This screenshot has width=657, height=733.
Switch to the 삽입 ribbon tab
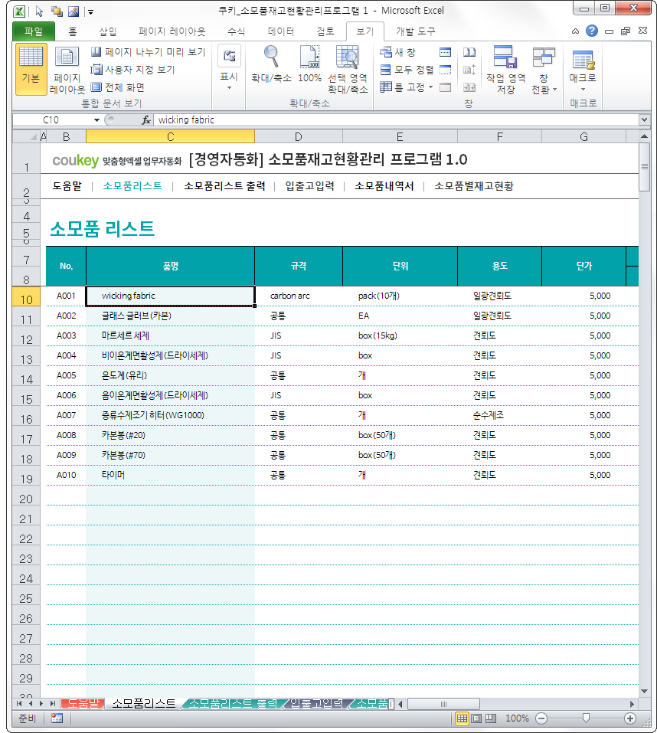coord(107,31)
